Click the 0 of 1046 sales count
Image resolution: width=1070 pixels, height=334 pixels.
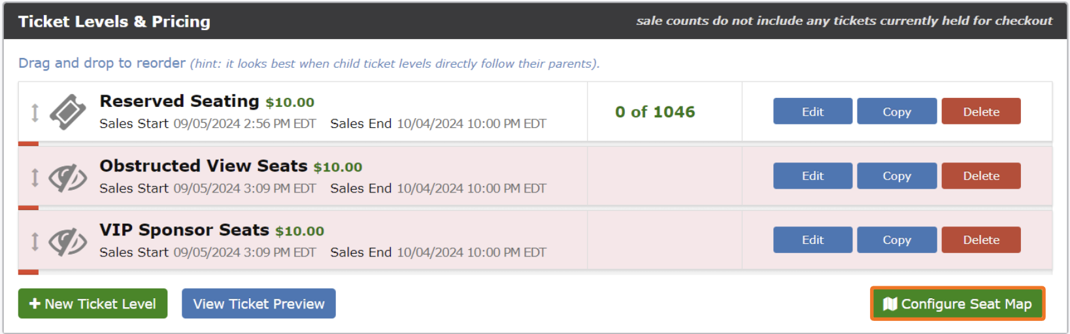pos(655,112)
